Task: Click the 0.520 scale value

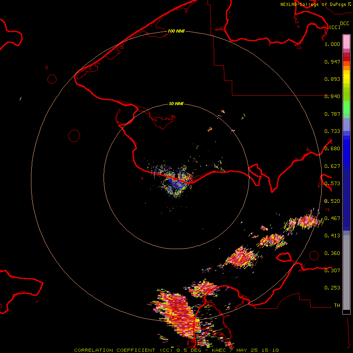Action: pos(332,201)
